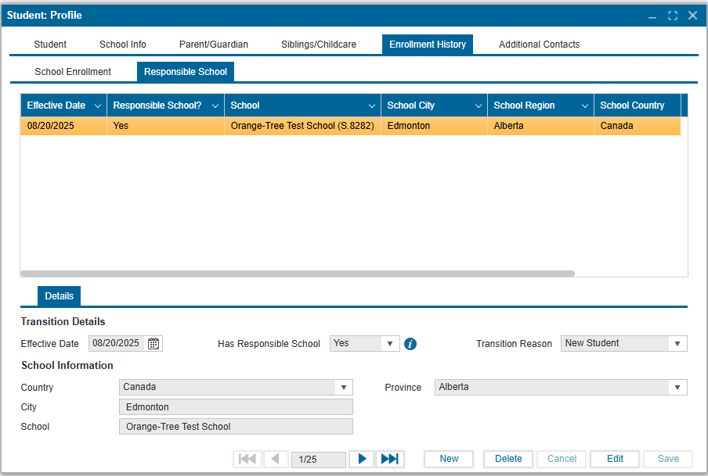
Task: Open the School Enrollment sub-tab
Action: point(73,72)
